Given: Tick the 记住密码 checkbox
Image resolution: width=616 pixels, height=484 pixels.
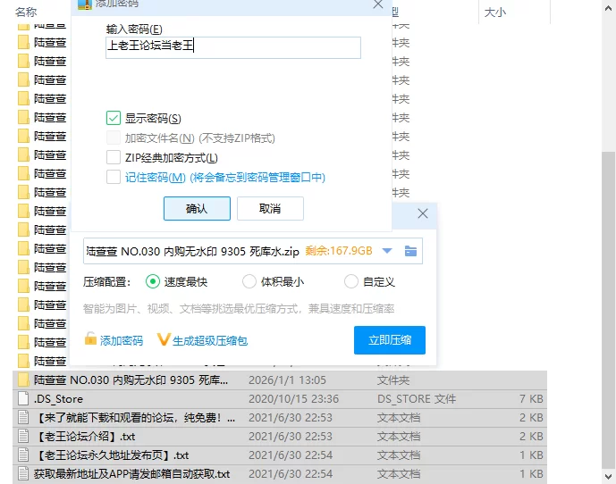Looking at the screenshot, I should pos(114,177).
